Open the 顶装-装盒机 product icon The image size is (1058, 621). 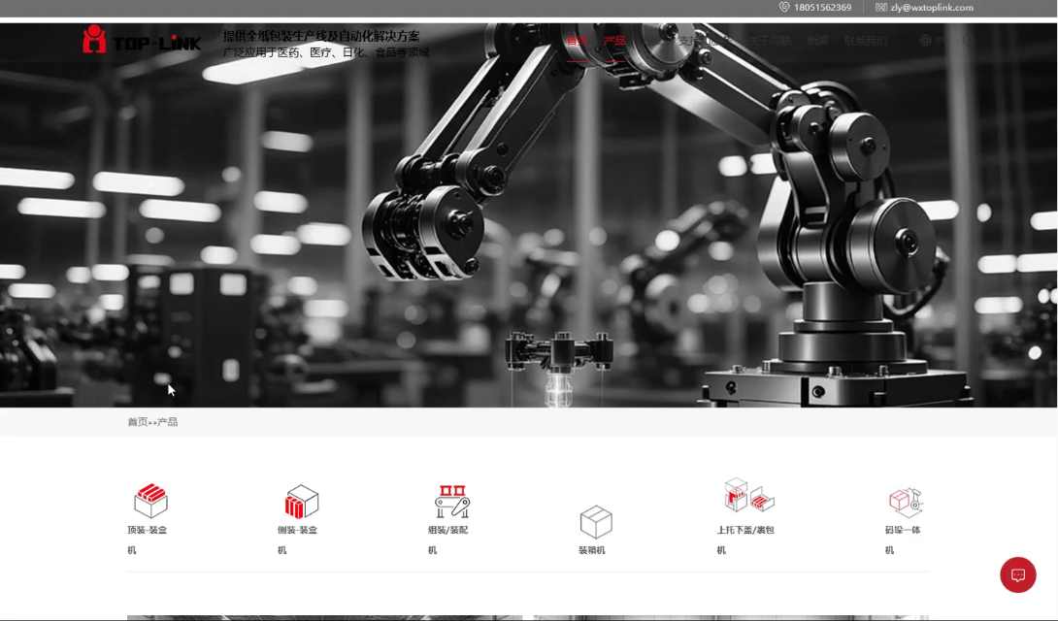pos(150,501)
